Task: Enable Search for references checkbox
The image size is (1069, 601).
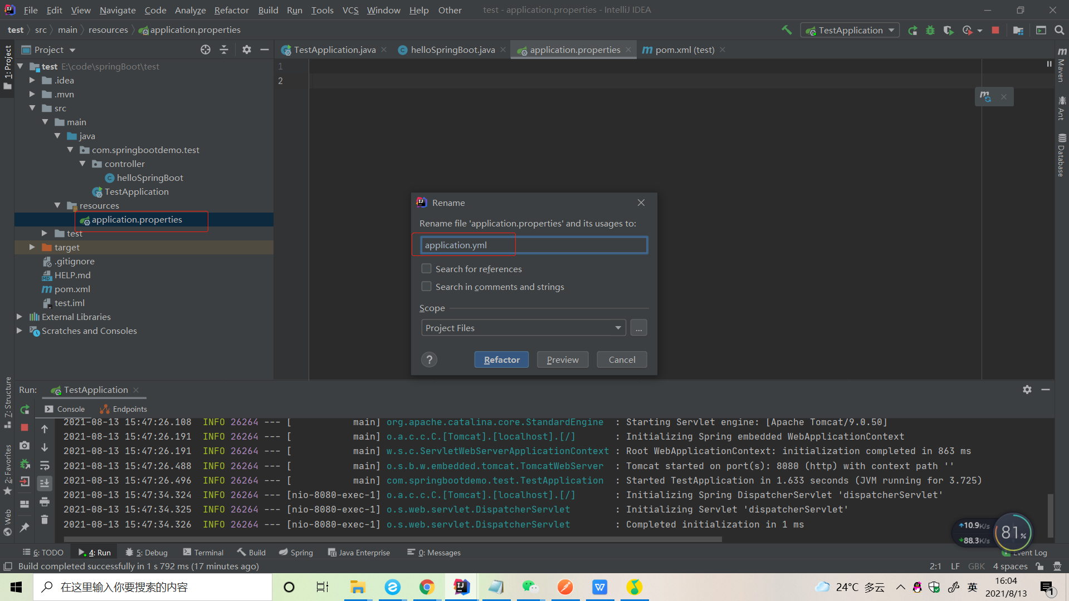Action: coord(427,269)
